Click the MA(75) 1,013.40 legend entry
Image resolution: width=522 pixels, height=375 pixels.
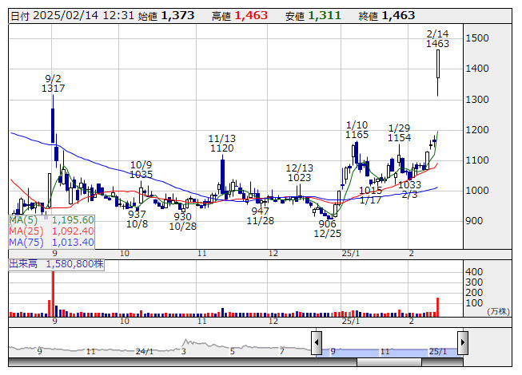[52, 242]
